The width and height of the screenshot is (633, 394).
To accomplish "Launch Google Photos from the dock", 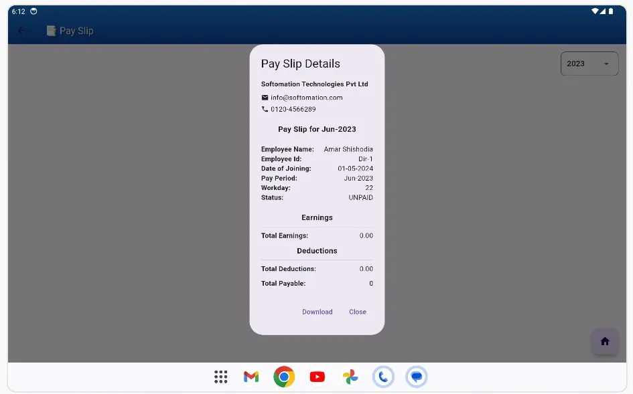I will (350, 377).
